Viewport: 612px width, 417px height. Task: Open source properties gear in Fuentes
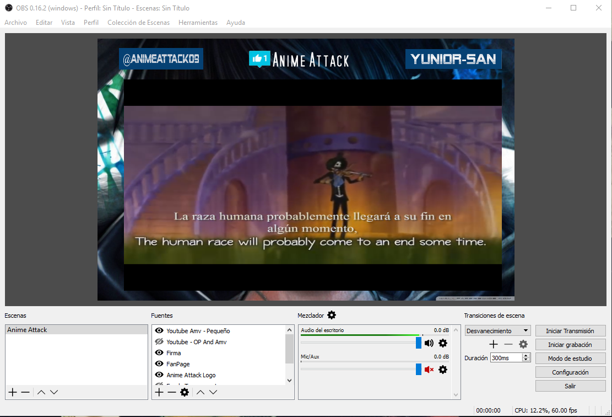(x=185, y=392)
